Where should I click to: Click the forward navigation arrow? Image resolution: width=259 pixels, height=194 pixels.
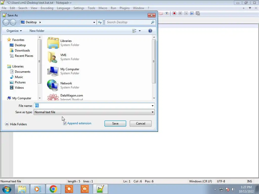pyautogui.click(x=13, y=22)
